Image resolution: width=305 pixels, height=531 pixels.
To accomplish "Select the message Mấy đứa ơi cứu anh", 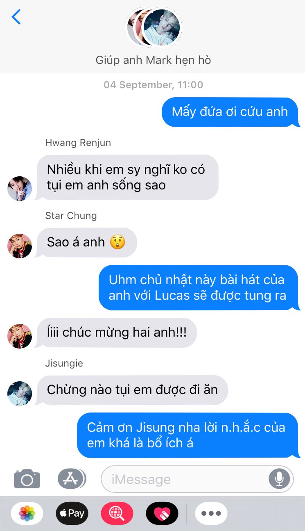I will (230, 112).
